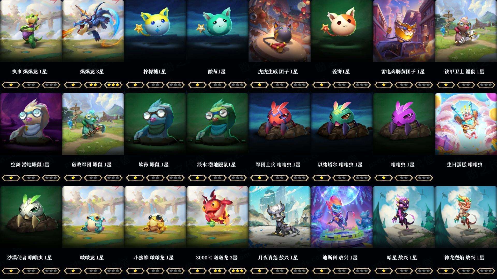This screenshot has height=279, width=497.
Task: Select the 执事 爆爆龙 portrait
Action: coord(31,31)
